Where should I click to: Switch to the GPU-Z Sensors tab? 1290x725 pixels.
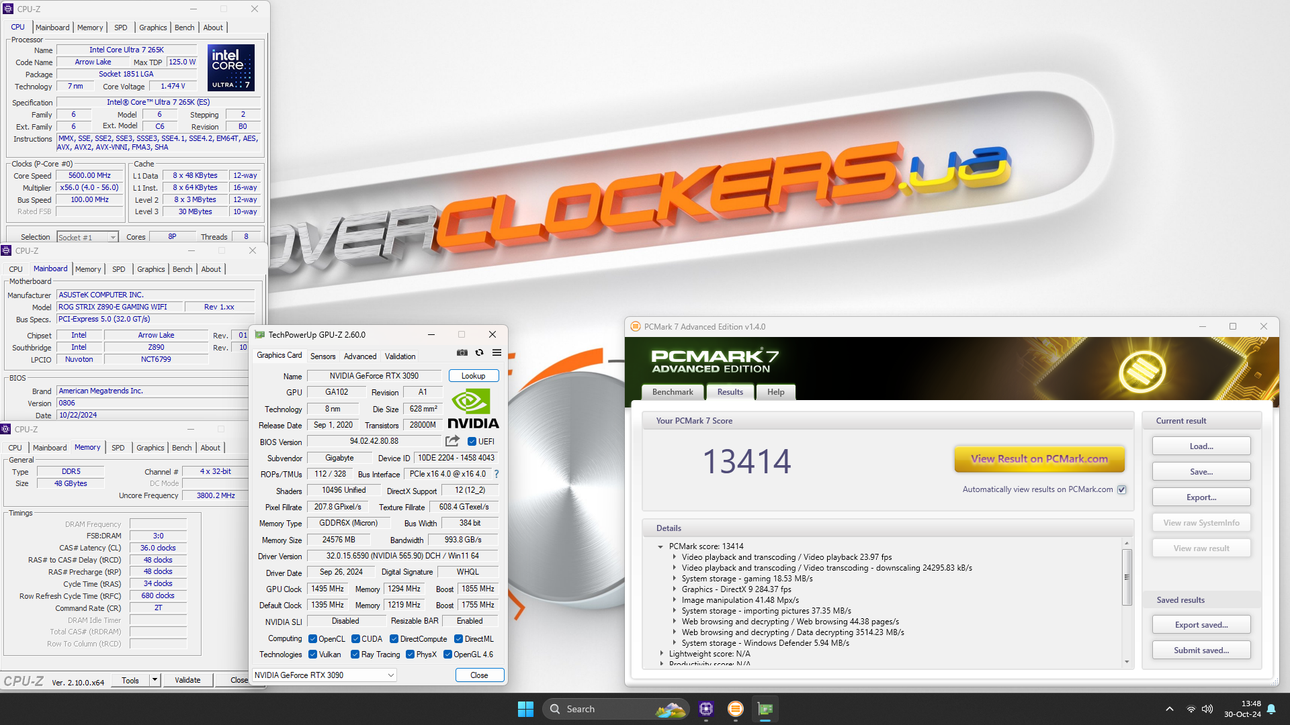tap(322, 356)
